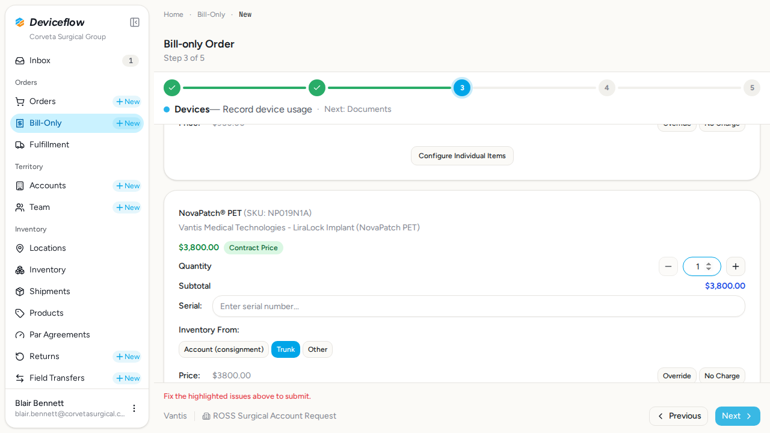The image size is (770, 433).
Task: Create new order via Orders New button
Action: click(128, 102)
